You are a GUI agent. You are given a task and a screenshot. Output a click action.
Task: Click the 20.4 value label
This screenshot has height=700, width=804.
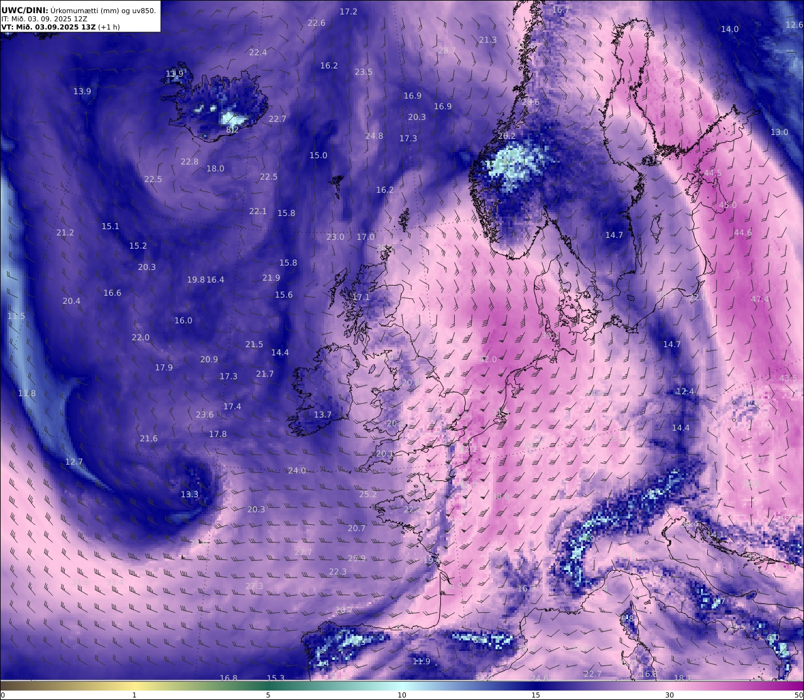[72, 301]
